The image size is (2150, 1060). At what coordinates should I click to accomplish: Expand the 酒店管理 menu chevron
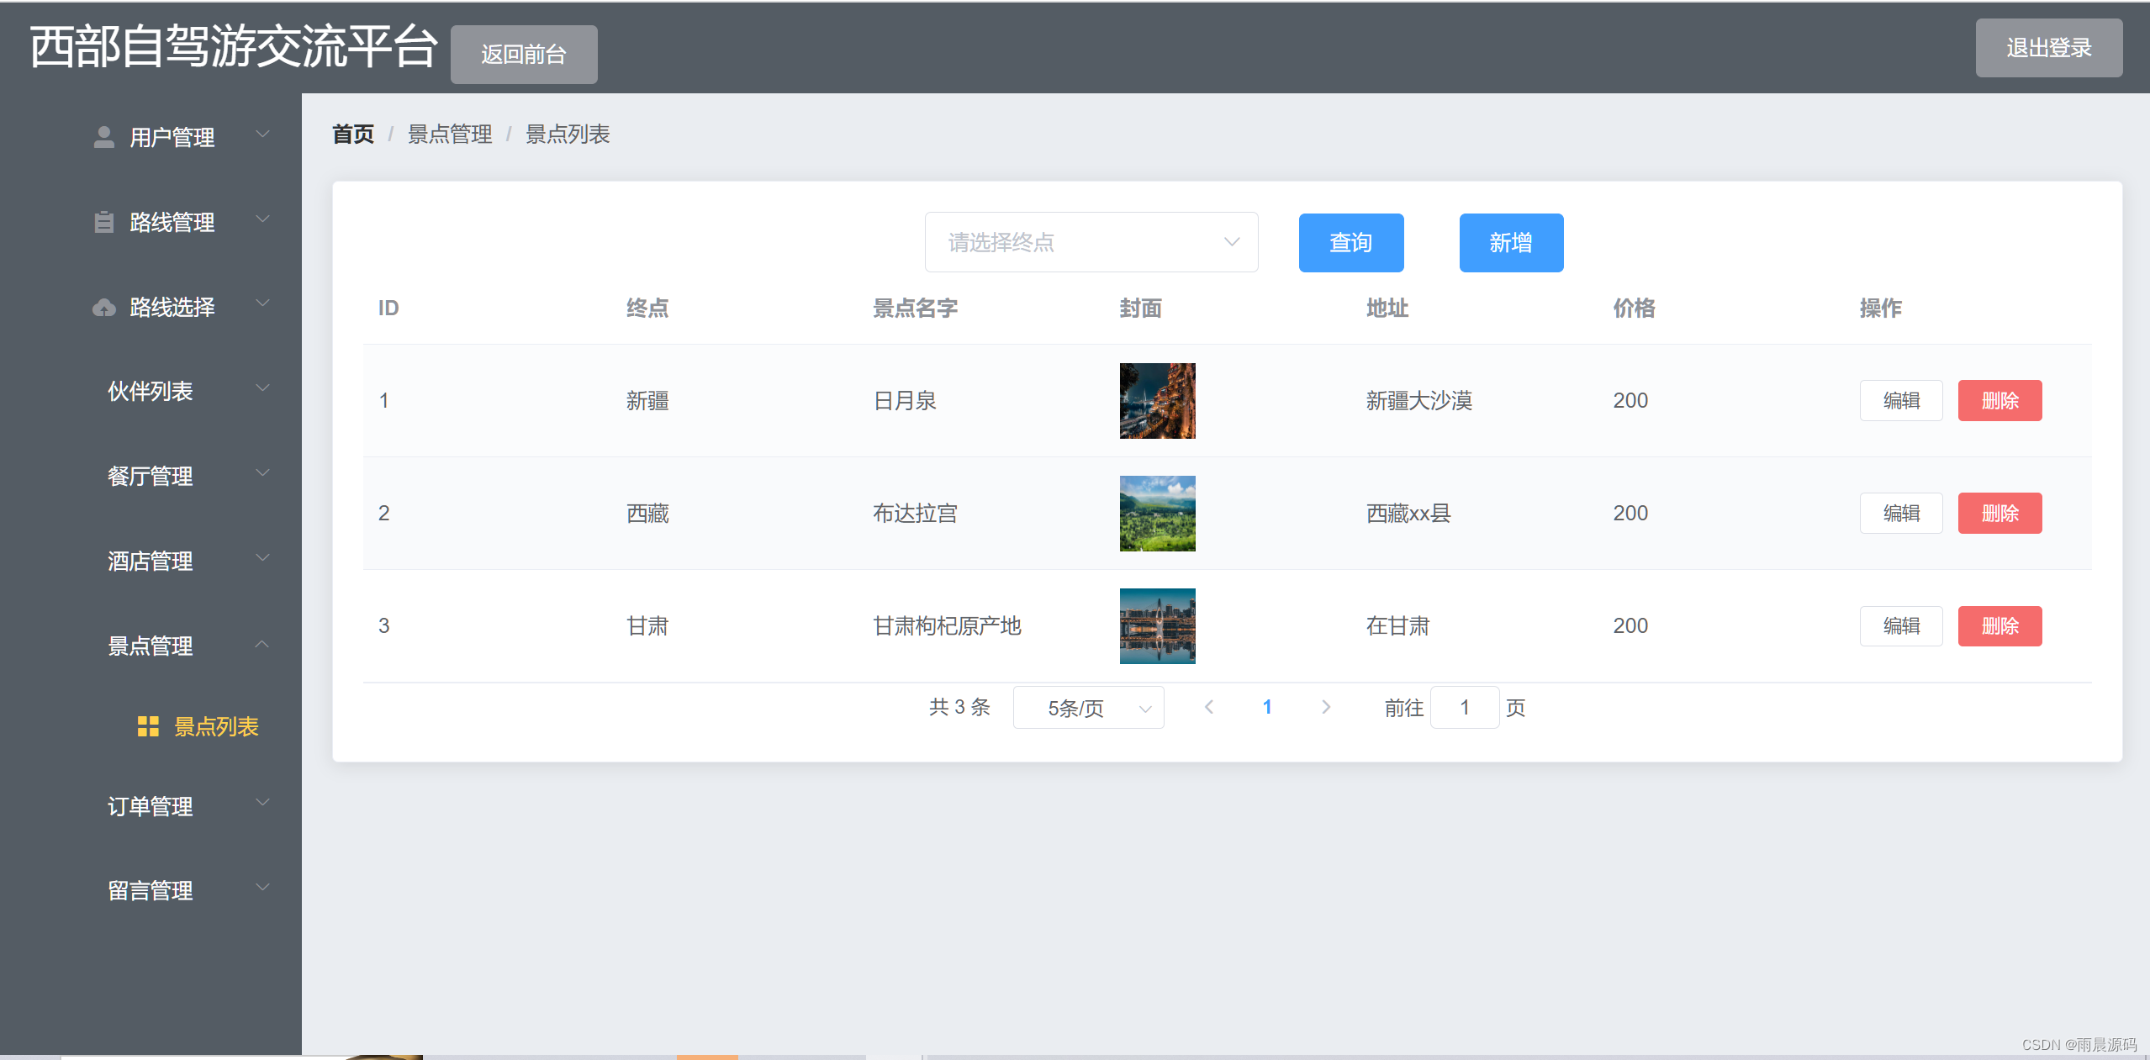click(x=262, y=558)
